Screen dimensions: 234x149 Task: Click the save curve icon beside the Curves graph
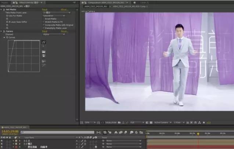click(x=44, y=56)
